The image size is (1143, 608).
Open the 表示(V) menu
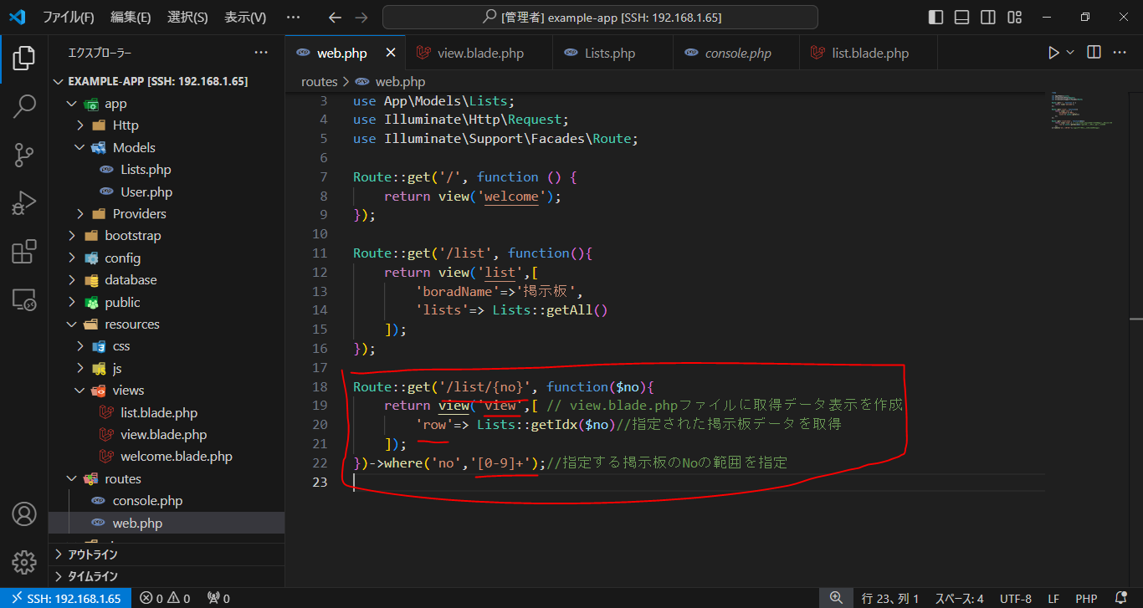click(245, 18)
